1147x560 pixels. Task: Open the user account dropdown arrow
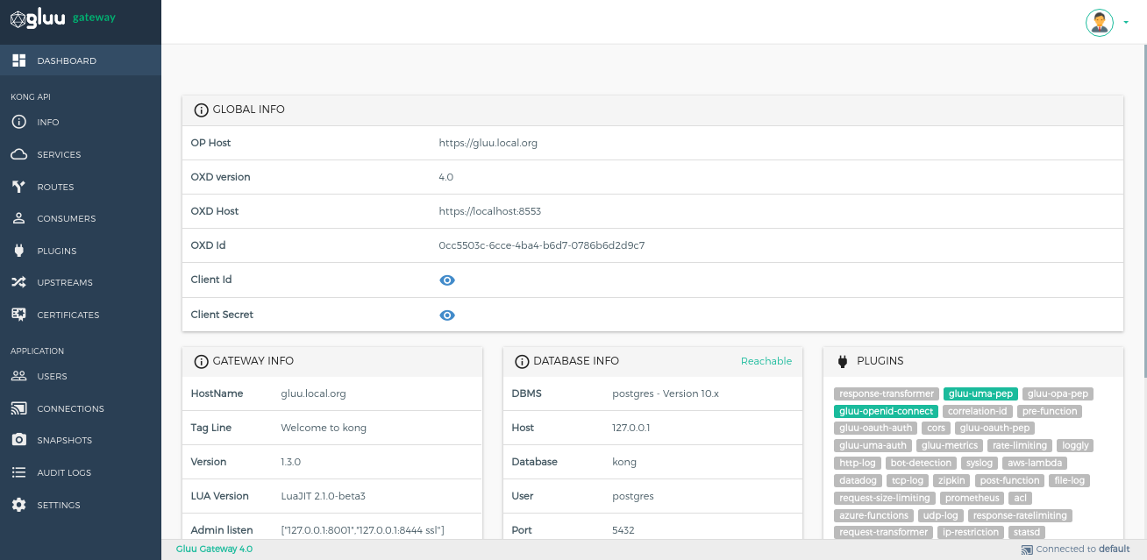coord(1126,23)
